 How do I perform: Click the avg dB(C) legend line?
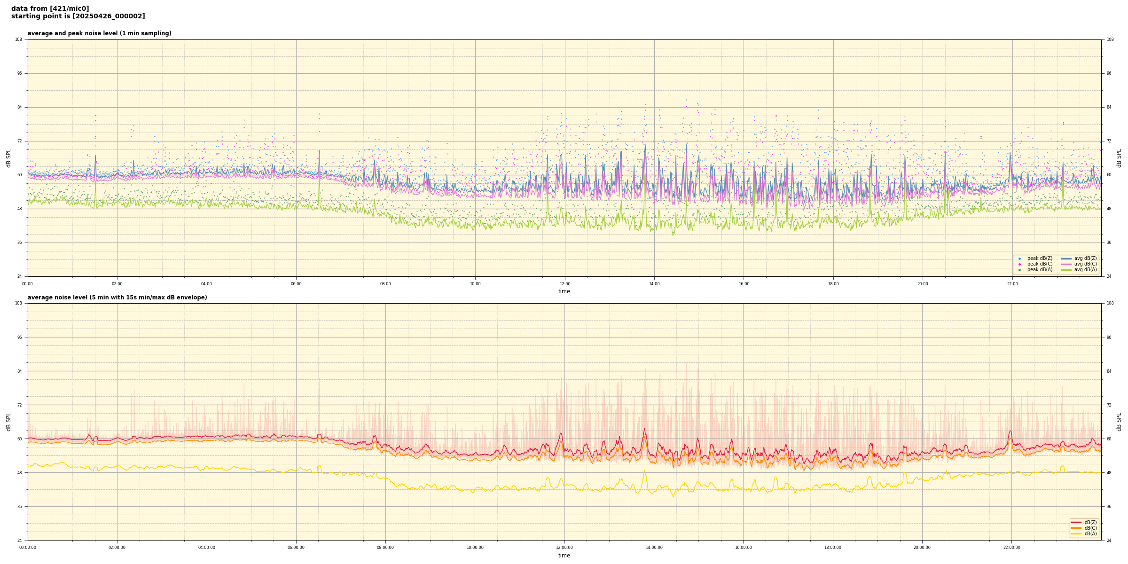click(x=1066, y=264)
